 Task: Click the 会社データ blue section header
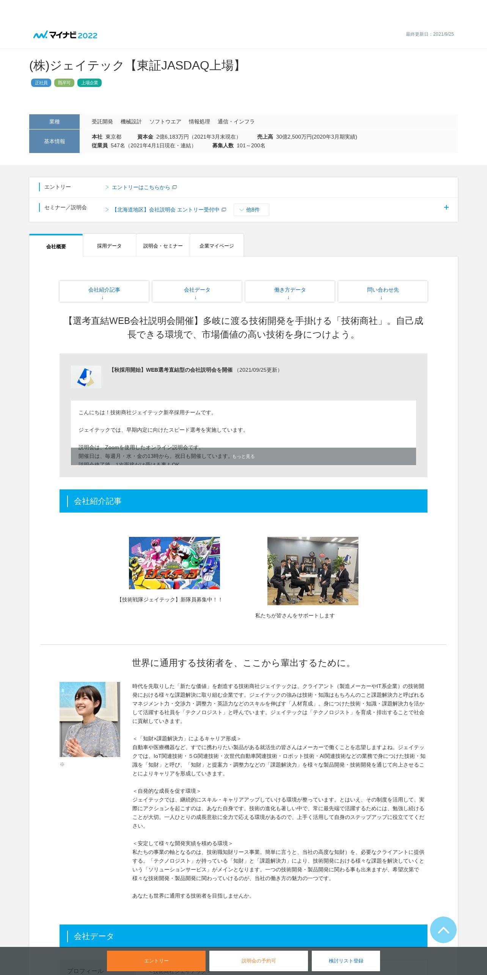click(x=243, y=936)
